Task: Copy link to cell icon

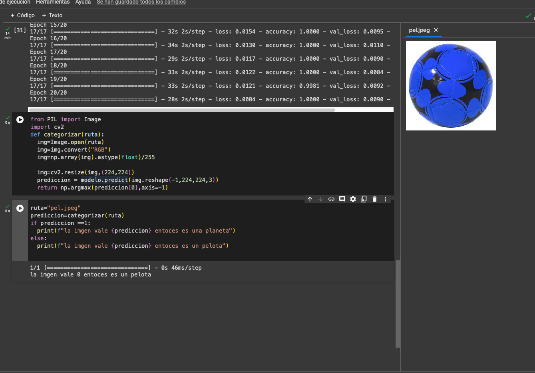Action: tap(331, 199)
